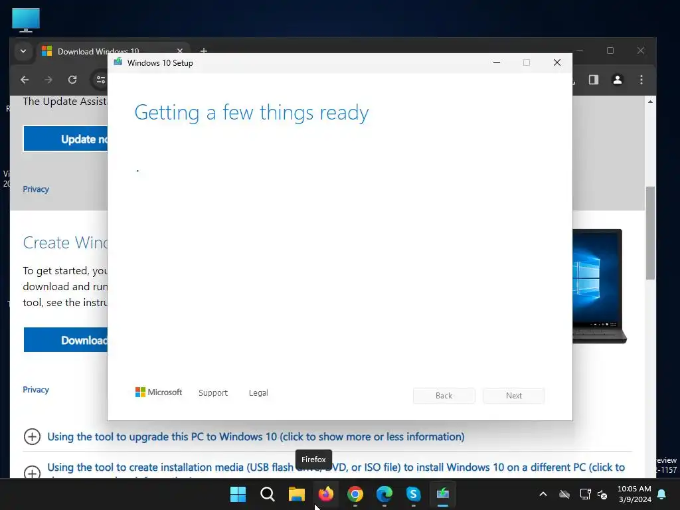Open the Privacy link under Download button
The height and width of the screenshot is (510, 680).
click(36, 389)
